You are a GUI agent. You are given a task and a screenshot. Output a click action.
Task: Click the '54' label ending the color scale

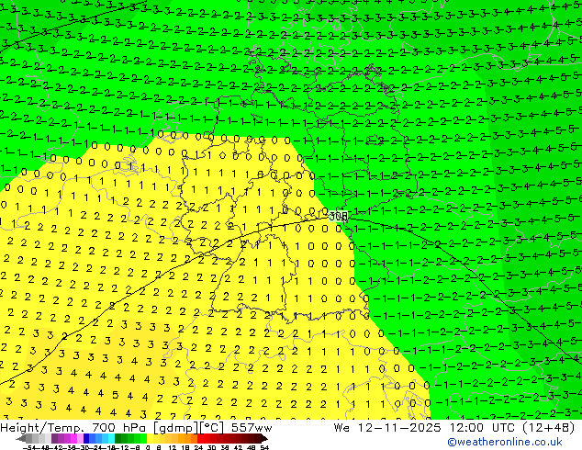(x=264, y=448)
